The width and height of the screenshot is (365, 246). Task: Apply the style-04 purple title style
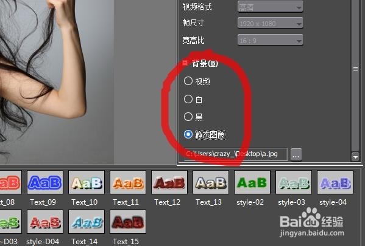[x=335, y=182]
